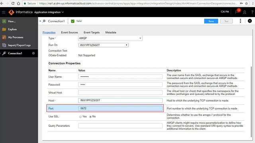Open Explore in the sidebar
The width and height of the screenshot is (255, 143).
tap(12, 29)
